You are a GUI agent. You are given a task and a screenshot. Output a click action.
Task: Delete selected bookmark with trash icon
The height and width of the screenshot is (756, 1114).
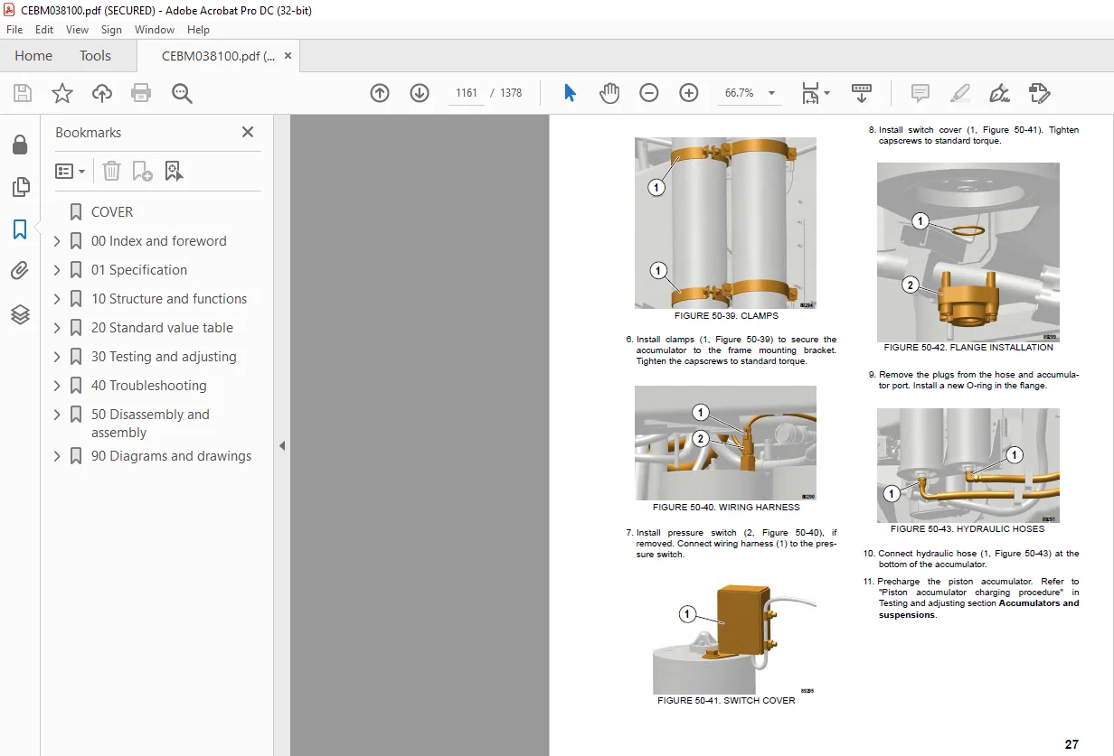tap(111, 171)
